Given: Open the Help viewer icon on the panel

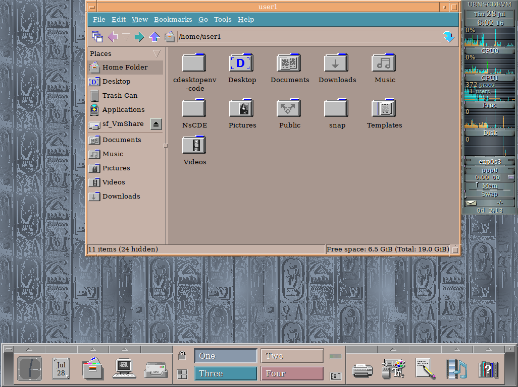Looking at the screenshot, I should pyautogui.click(x=488, y=369).
